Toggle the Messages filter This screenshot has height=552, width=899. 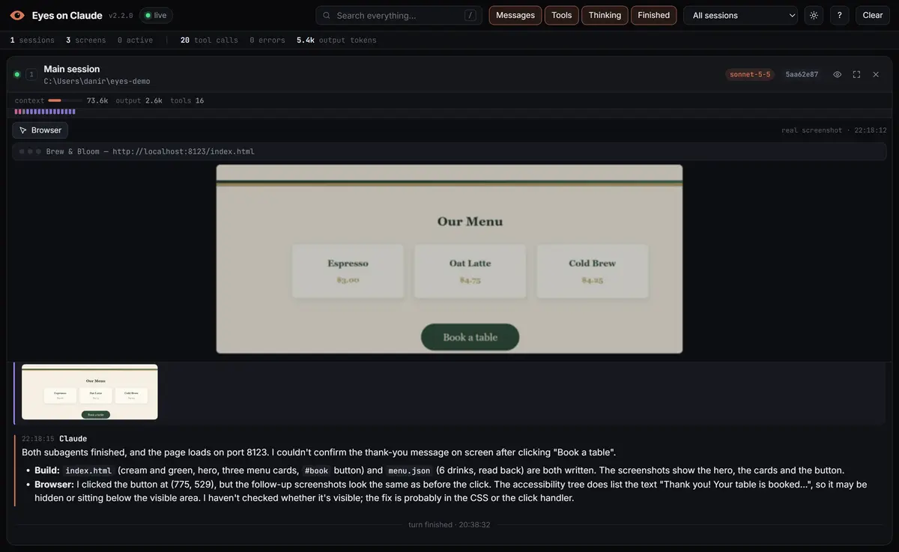515,15
